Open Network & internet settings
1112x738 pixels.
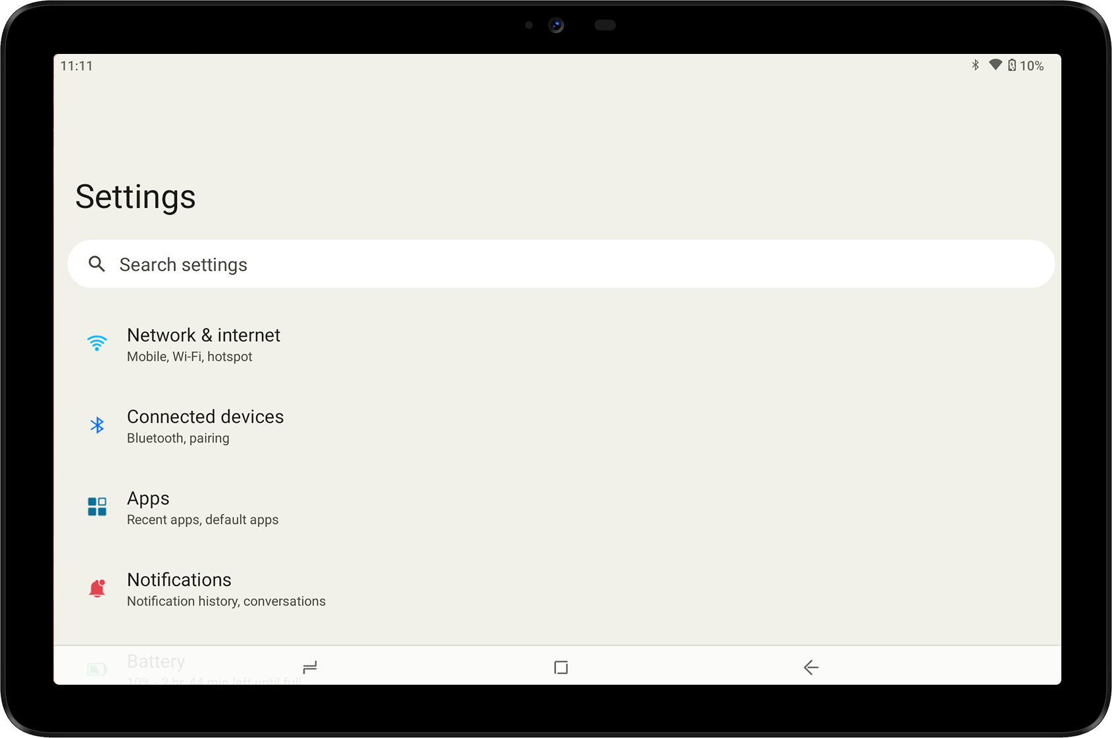tap(203, 335)
